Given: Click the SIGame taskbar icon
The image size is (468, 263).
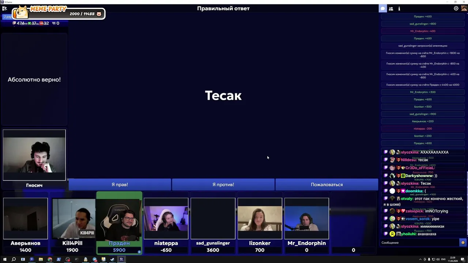Looking at the screenshot, I should point(121,259).
